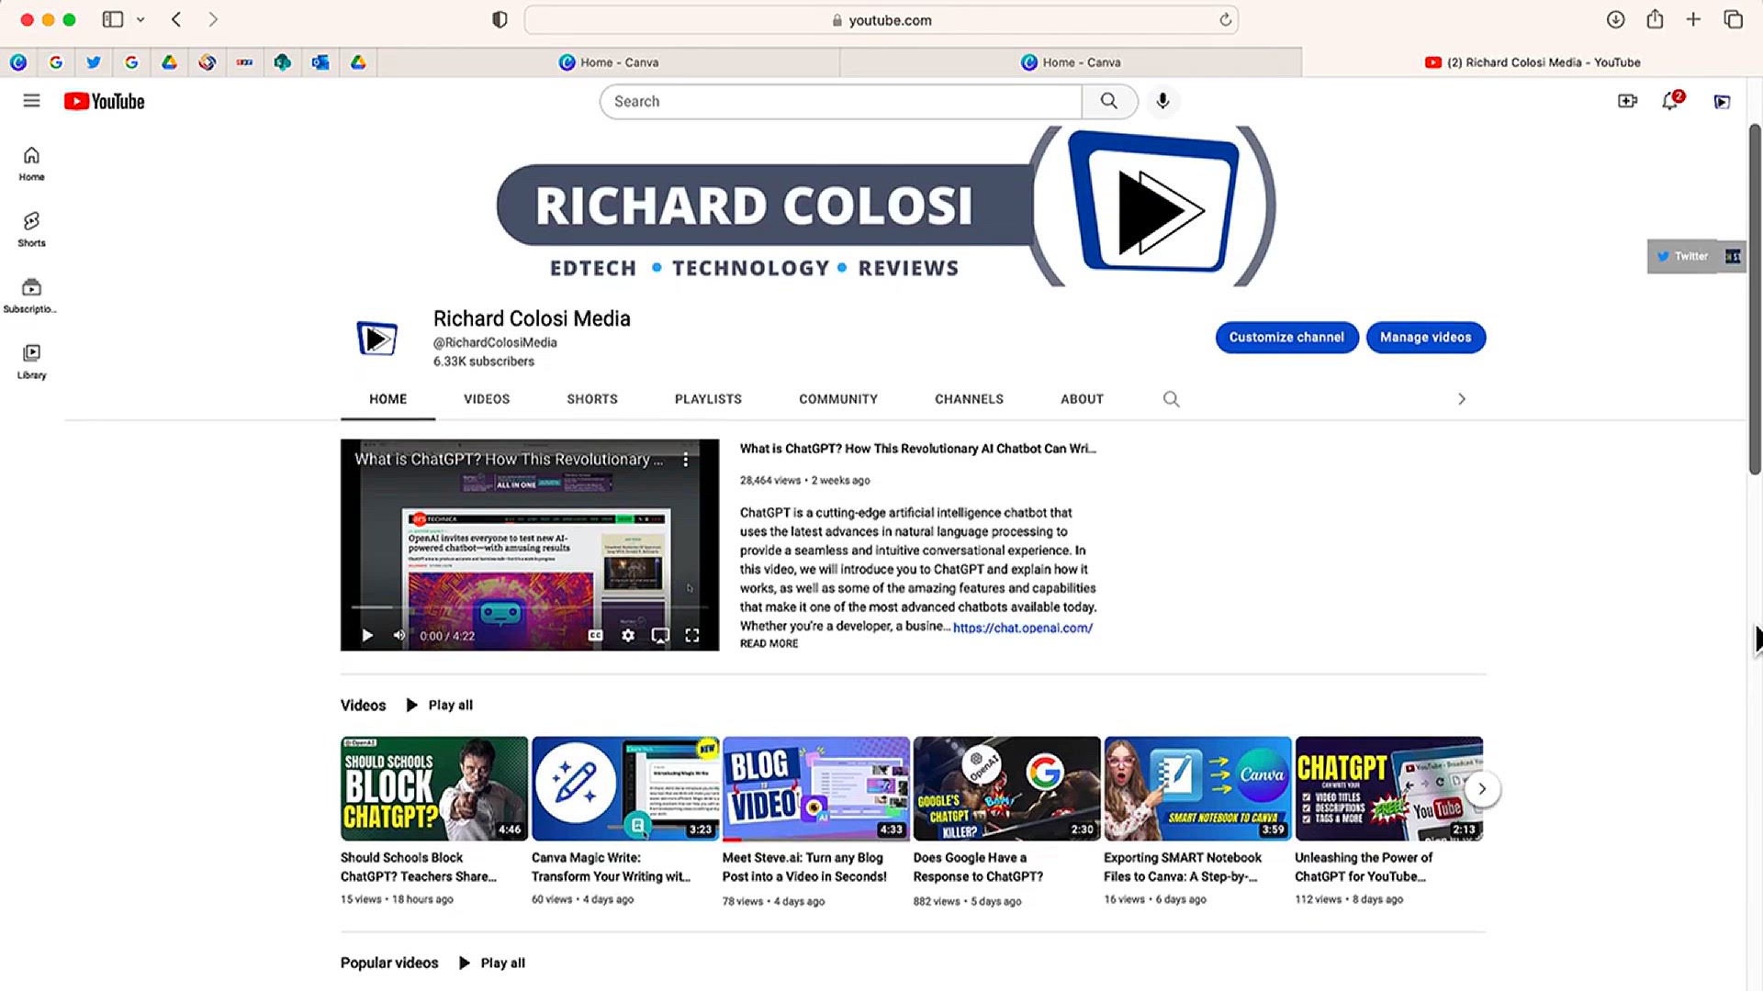The height and width of the screenshot is (991, 1763).
Task: Select the HOME channel tab
Action: [x=387, y=399]
